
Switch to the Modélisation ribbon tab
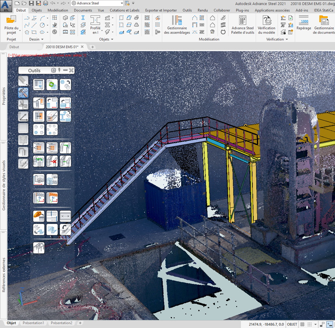click(58, 10)
